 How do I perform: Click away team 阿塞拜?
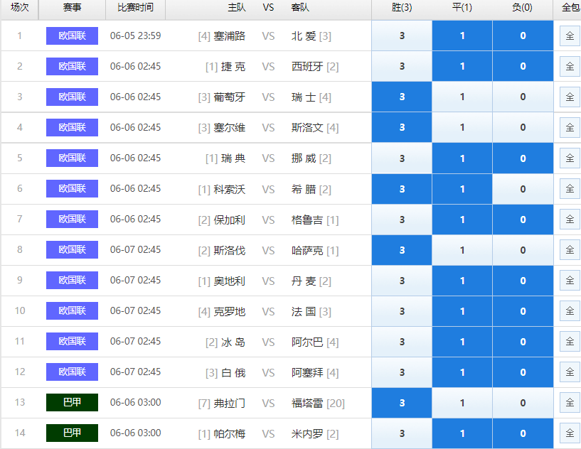307,373
